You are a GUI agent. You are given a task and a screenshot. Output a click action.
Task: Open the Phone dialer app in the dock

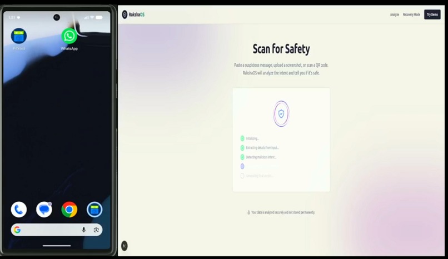[x=19, y=210]
